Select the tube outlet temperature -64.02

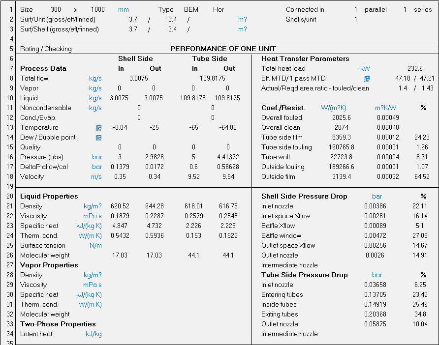[228, 127]
